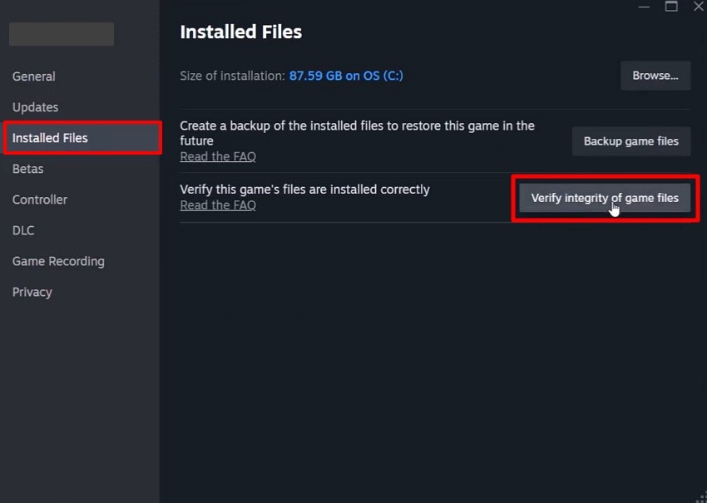The image size is (707, 503).
Task: Minimize the properties window
Action: click(x=645, y=7)
